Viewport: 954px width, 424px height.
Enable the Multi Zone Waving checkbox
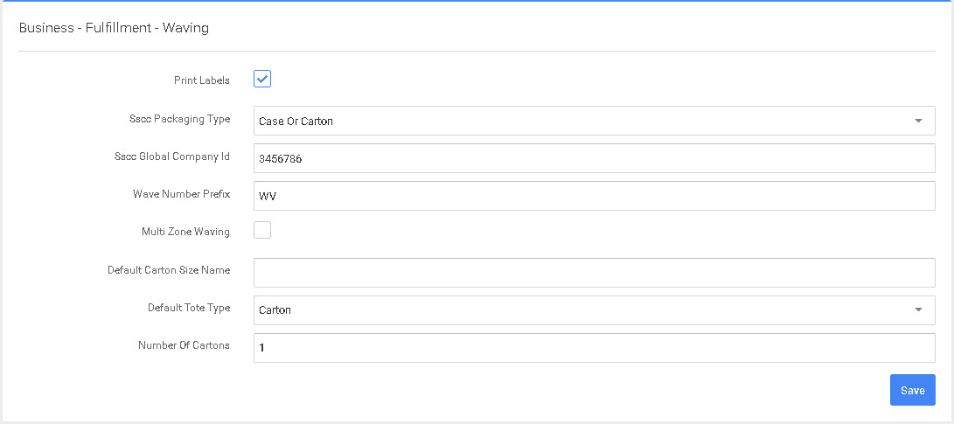262,231
